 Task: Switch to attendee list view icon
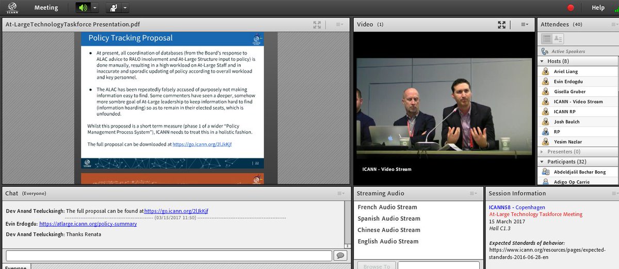point(546,39)
